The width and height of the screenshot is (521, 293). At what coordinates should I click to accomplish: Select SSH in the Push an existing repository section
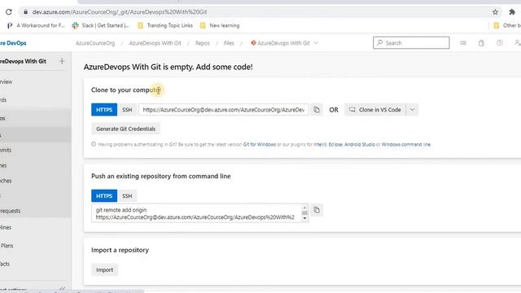coord(127,196)
